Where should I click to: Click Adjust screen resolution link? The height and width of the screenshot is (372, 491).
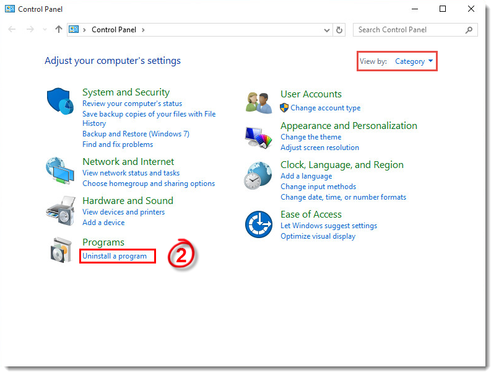[319, 148]
